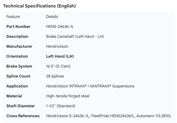Click the High-tensile forged steel value

click(x=68, y=96)
